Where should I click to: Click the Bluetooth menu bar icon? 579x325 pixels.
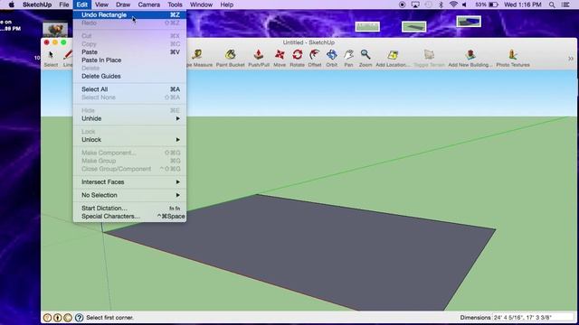point(441,5)
